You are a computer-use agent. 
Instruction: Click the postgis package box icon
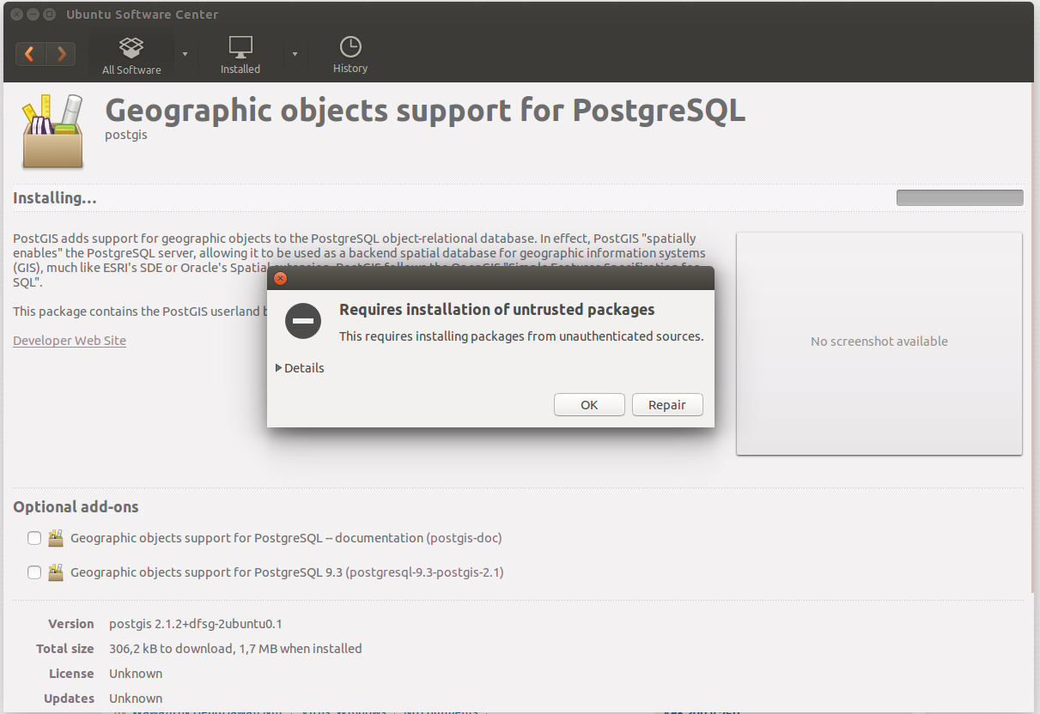pos(52,131)
